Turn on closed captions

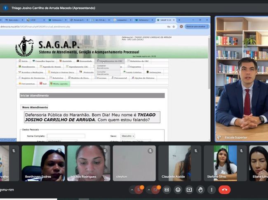pyautogui.click(x=167, y=190)
